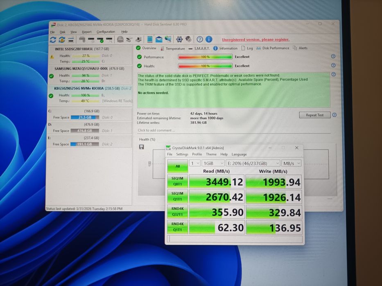Click the blue refresh arrows toolbar icon
The width and height of the screenshot is (382, 286).
point(53,40)
